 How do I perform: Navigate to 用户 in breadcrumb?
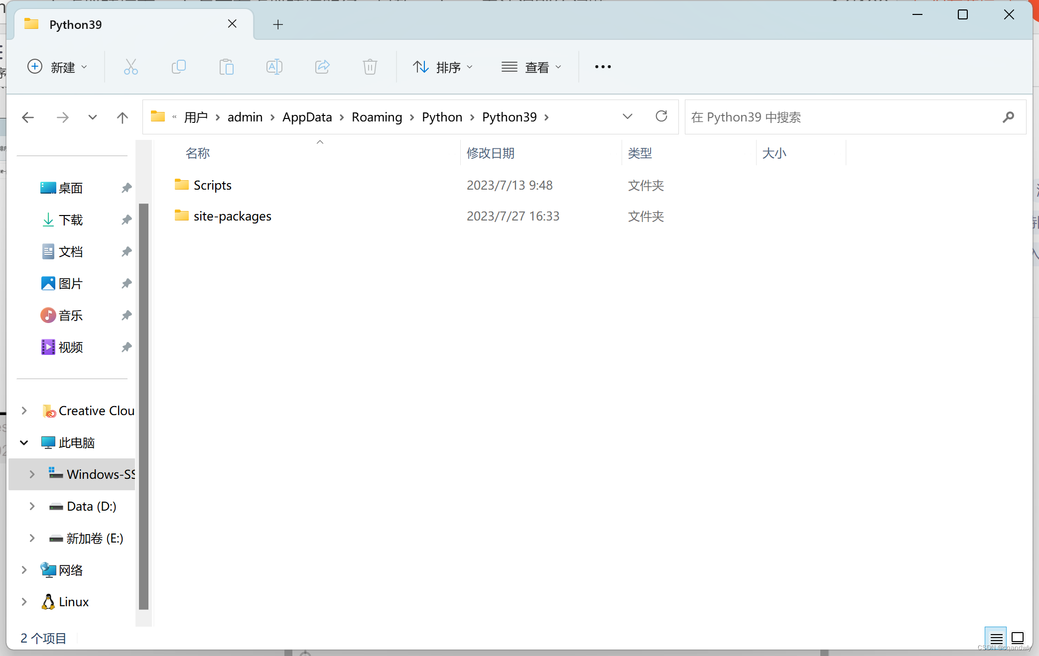point(196,117)
